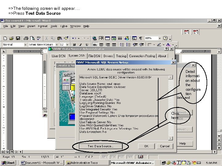
Task: Run the Spelling and Grammar check icon
Action: pos(39,38)
